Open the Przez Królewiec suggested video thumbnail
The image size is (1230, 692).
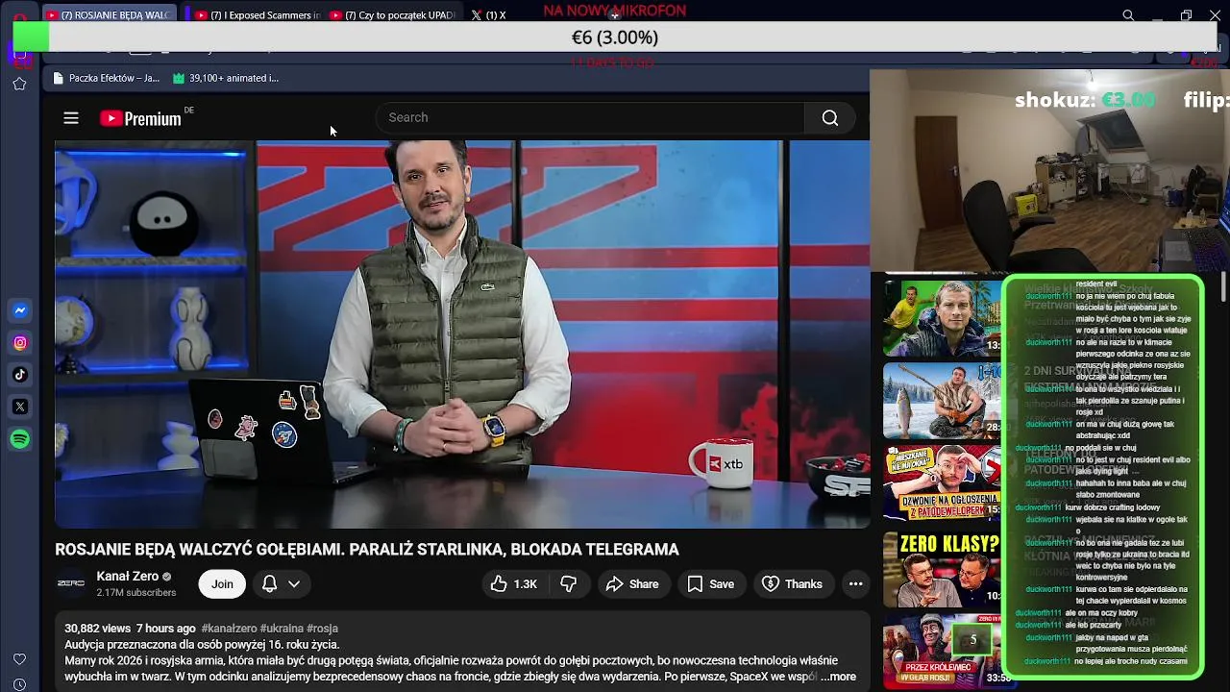(943, 651)
